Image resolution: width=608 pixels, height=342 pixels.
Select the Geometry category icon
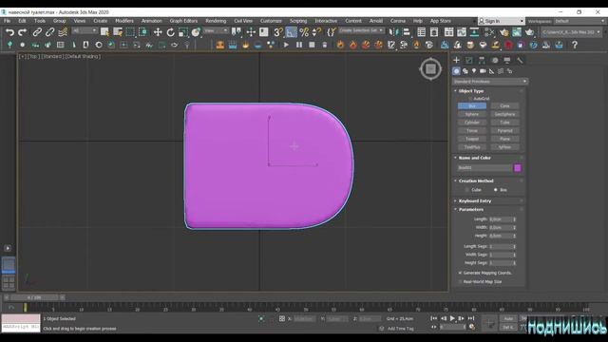pyautogui.click(x=456, y=71)
